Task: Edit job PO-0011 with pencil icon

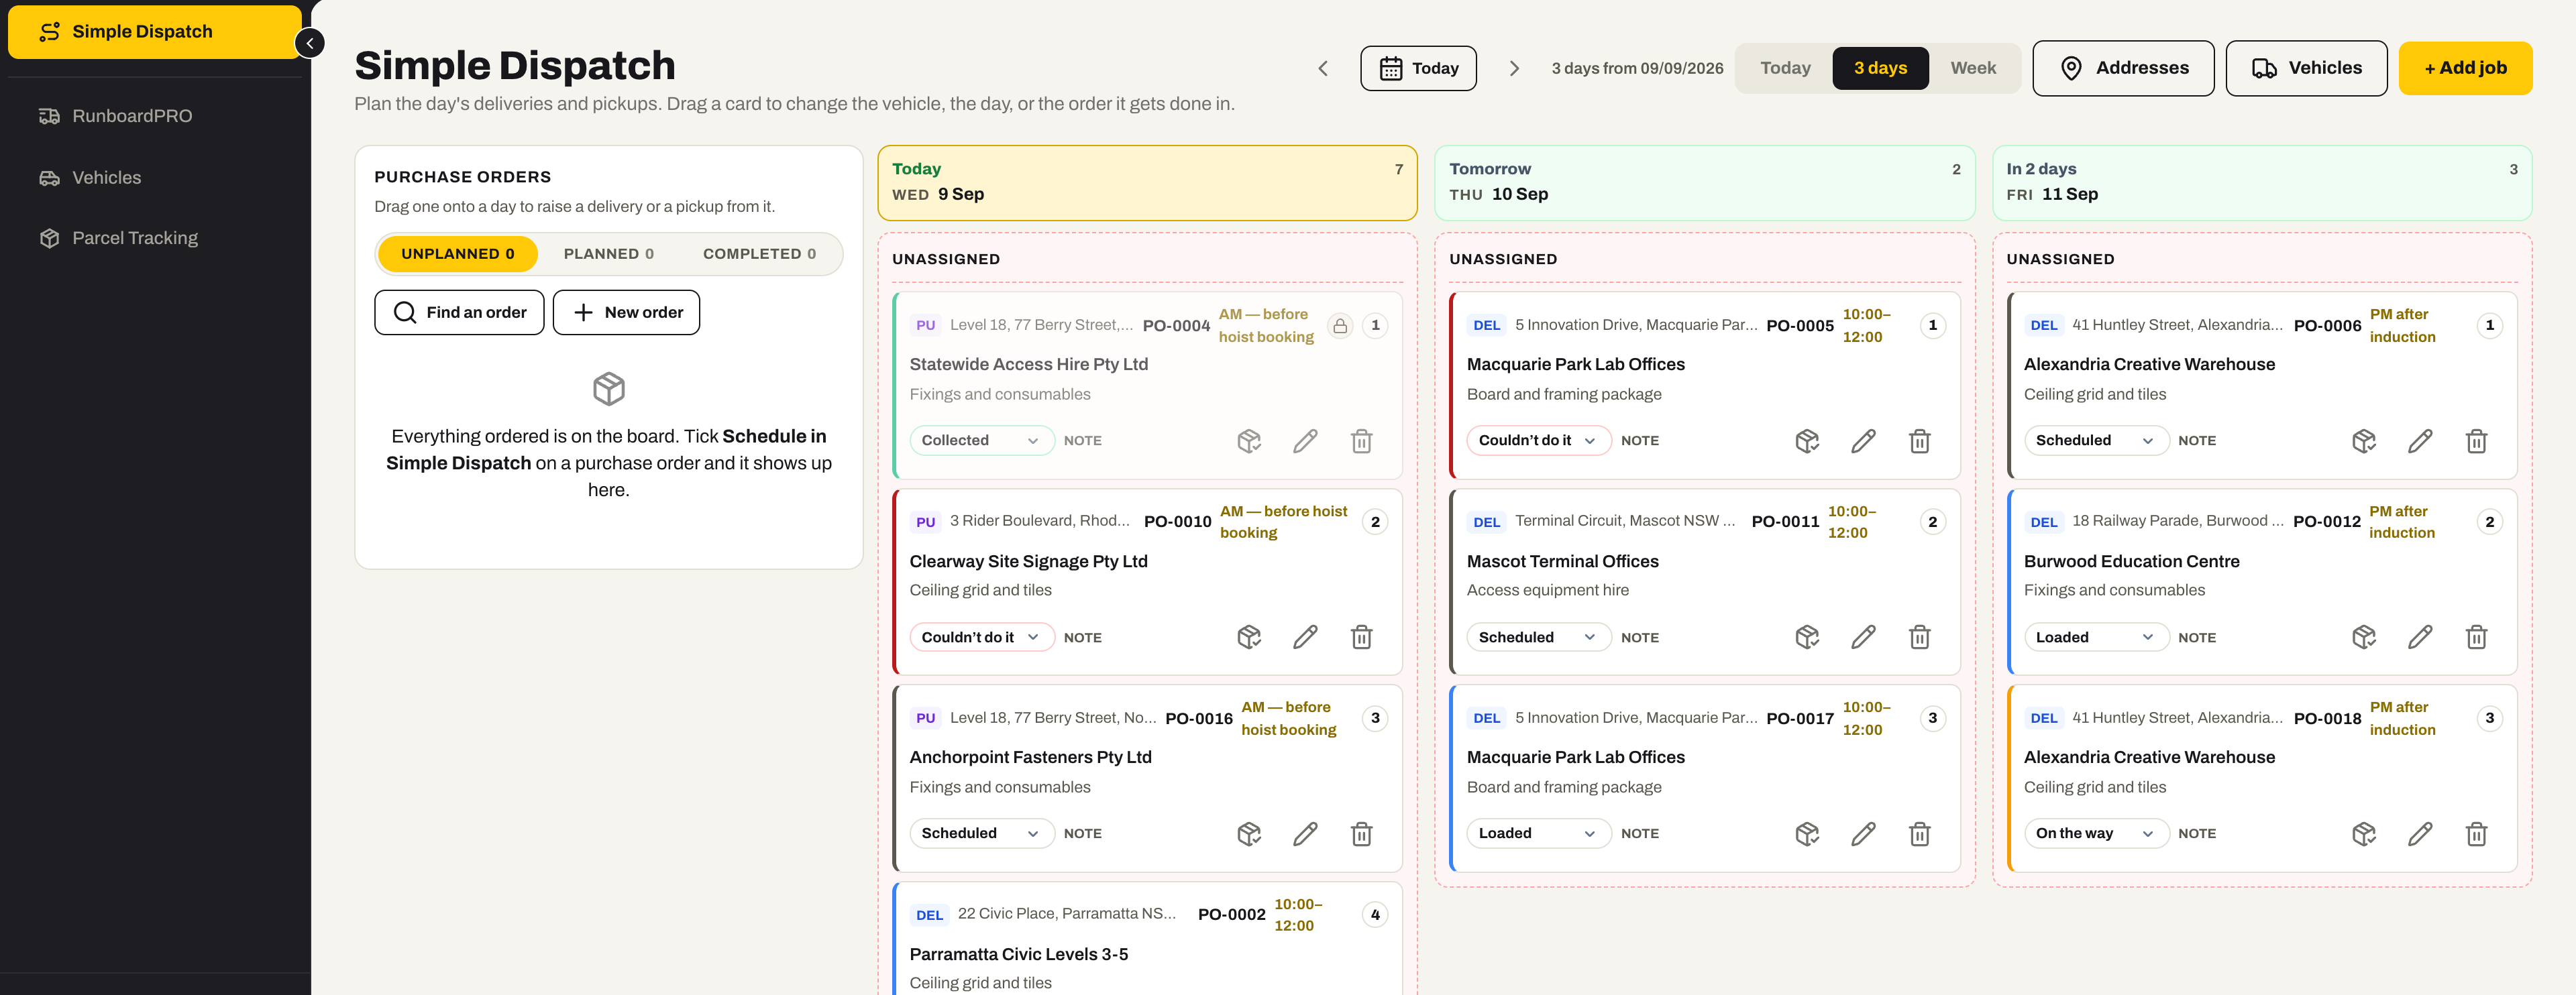Action: point(1863,638)
